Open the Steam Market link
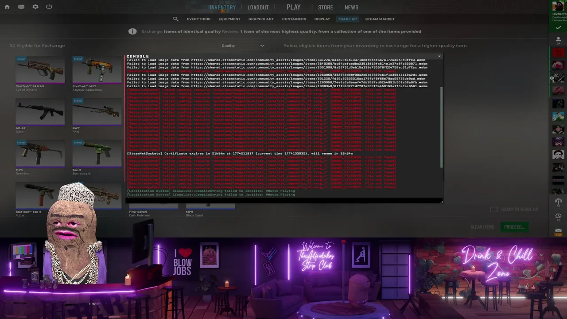 pyautogui.click(x=380, y=19)
